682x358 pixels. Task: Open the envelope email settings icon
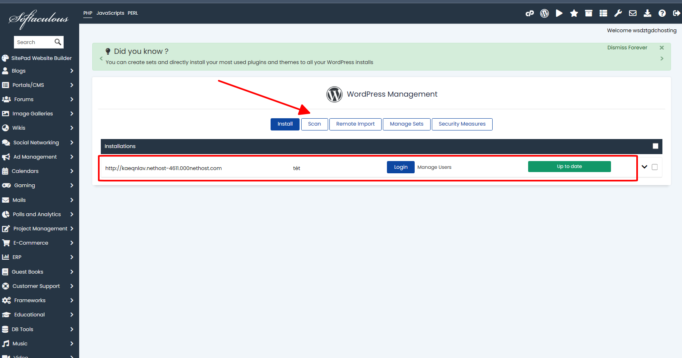pos(633,13)
